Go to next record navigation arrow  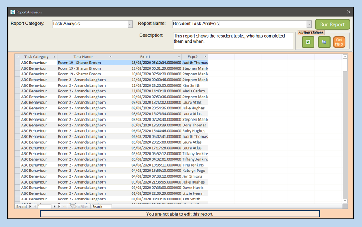pos(55,206)
